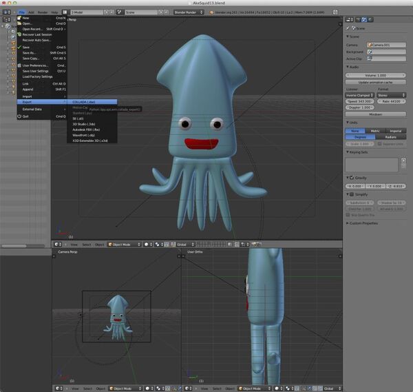Image resolution: width=413 pixels, height=392 pixels.
Task: Adjust the audio Volume slider
Action: (x=376, y=74)
